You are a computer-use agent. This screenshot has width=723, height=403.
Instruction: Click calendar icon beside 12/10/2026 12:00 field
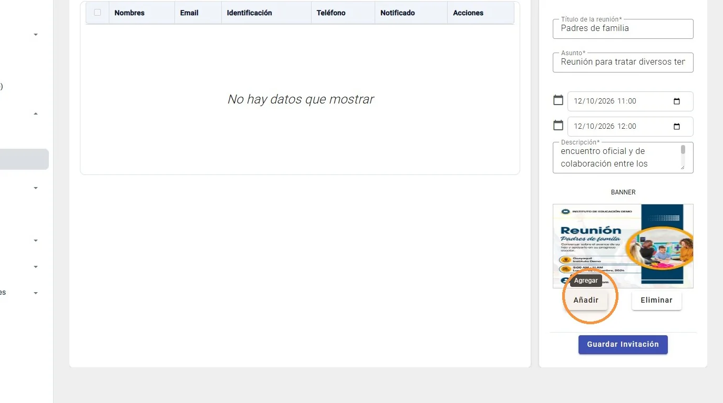pos(558,125)
